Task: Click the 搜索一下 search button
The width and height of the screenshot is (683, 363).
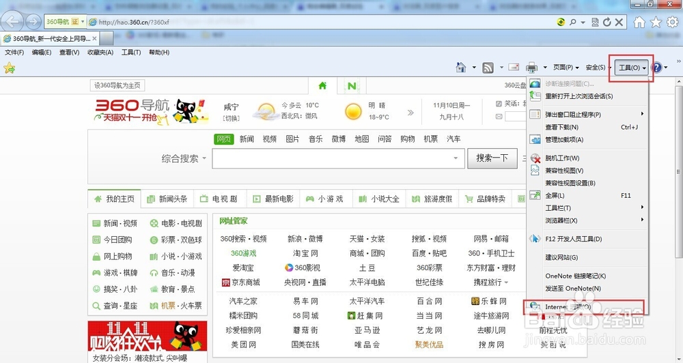Action: [x=492, y=158]
